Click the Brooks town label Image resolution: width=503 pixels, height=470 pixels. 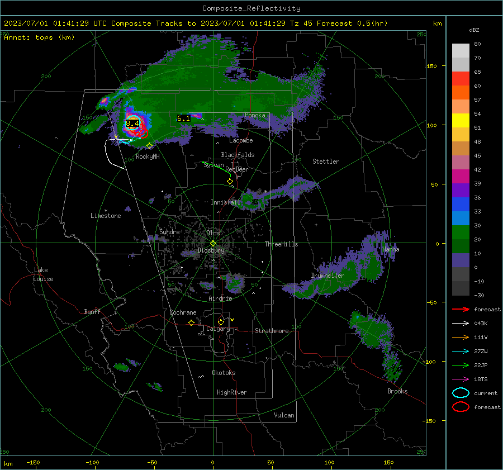pyautogui.click(x=397, y=391)
